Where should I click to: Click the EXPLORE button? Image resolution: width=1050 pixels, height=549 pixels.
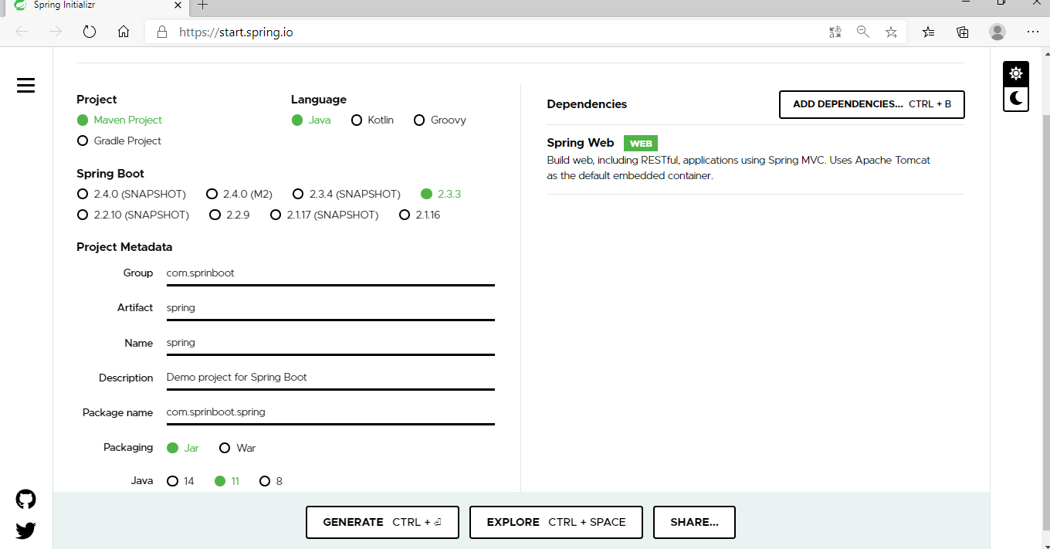point(555,522)
